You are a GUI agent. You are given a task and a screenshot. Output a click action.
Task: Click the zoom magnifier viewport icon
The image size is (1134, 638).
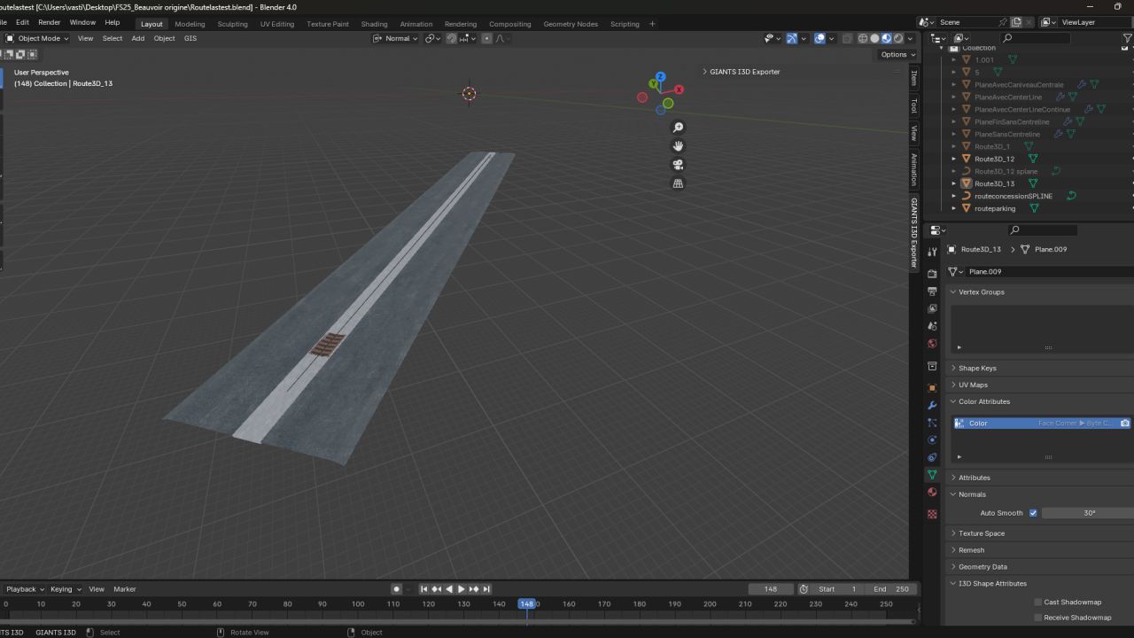pyautogui.click(x=679, y=128)
